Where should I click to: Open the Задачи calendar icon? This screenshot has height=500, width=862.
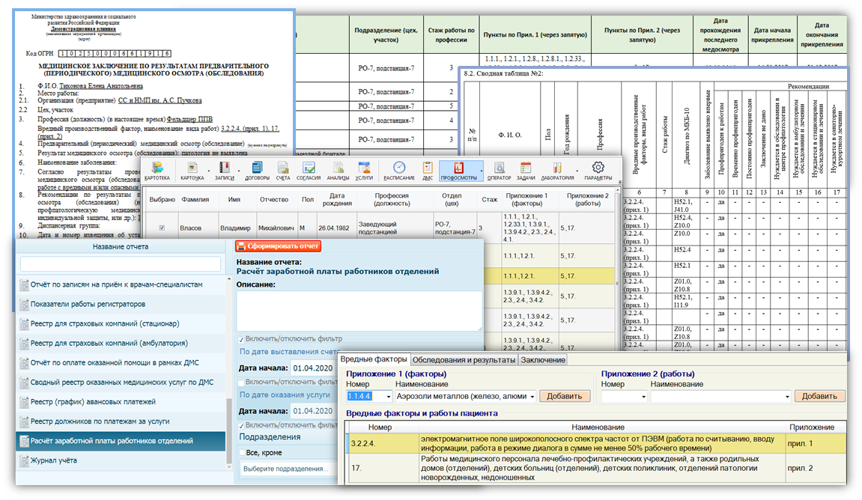(525, 170)
